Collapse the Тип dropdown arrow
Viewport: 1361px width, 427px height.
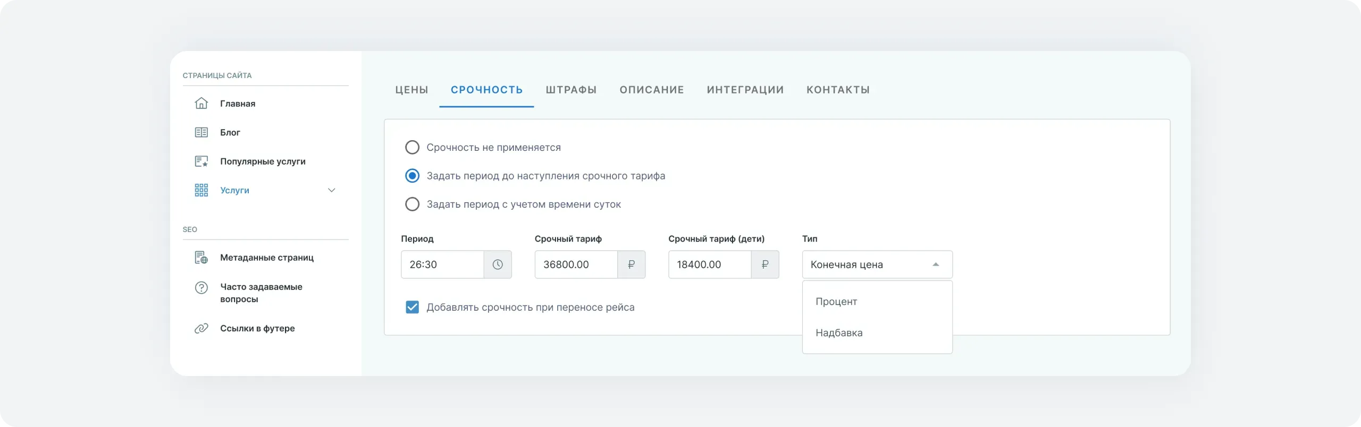pyautogui.click(x=936, y=264)
